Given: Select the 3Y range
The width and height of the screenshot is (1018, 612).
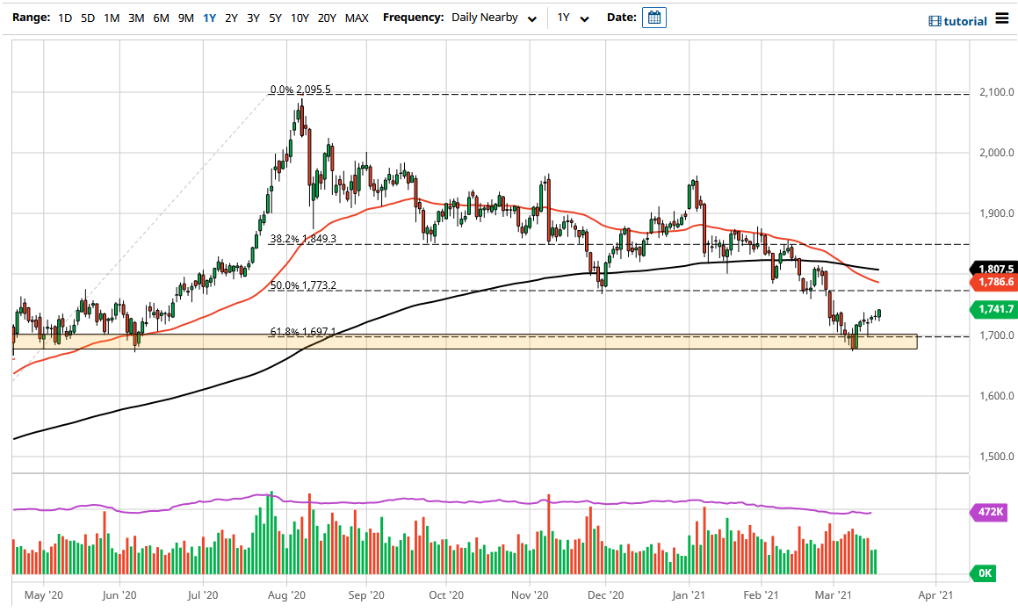Looking at the screenshot, I should (x=253, y=18).
